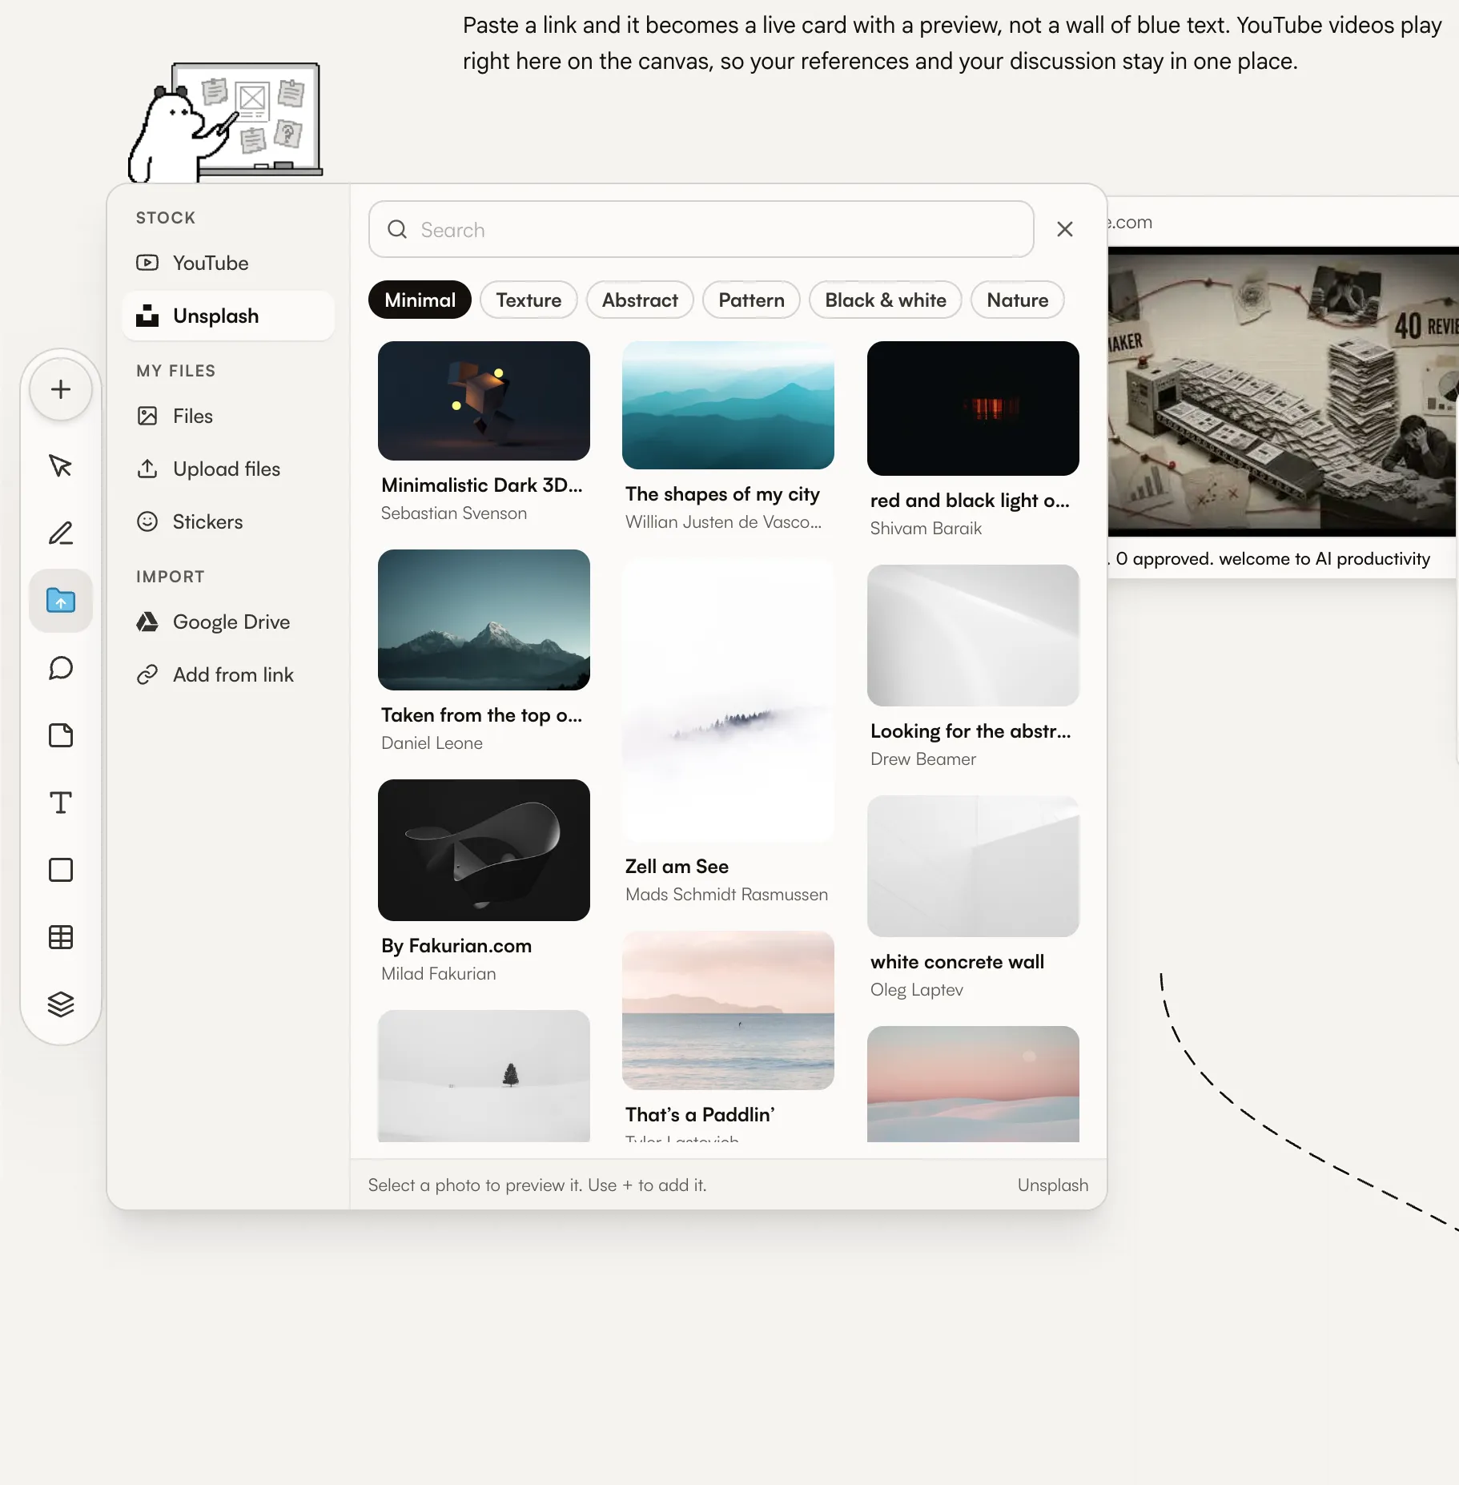Viewport: 1459px width, 1485px height.
Task: Preview By Fakurian.com dark shape photo
Action: 484,850
